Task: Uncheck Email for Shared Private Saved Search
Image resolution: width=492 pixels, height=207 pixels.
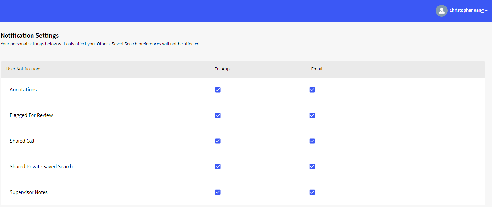Action: 312,167
